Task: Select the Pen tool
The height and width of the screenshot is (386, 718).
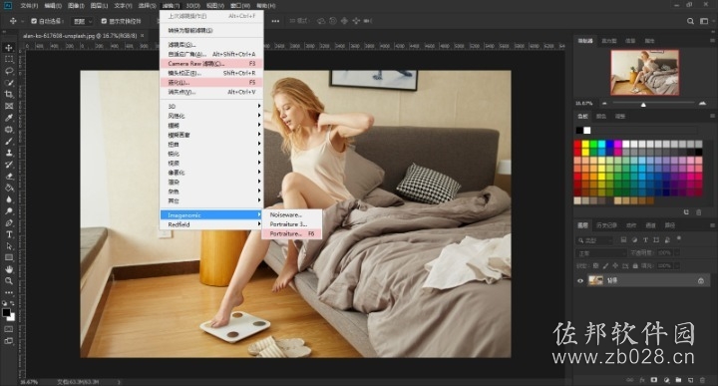Action: [9, 223]
